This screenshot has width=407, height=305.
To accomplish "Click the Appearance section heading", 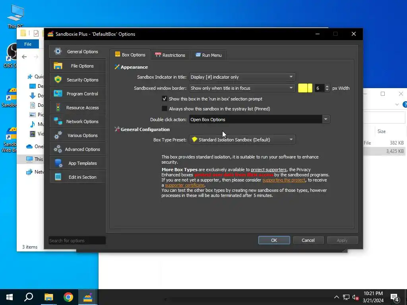I will (x=134, y=67).
